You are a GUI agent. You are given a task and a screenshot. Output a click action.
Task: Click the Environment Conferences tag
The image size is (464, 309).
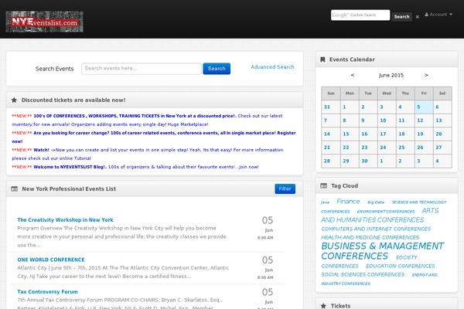pos(386,212)
